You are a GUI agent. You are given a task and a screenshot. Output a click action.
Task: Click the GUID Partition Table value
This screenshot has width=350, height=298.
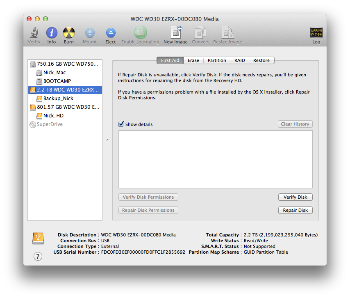266,252
